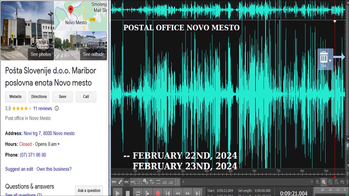Jump to start of audio file
349x196 pixels.
click(x=168, y=193)
